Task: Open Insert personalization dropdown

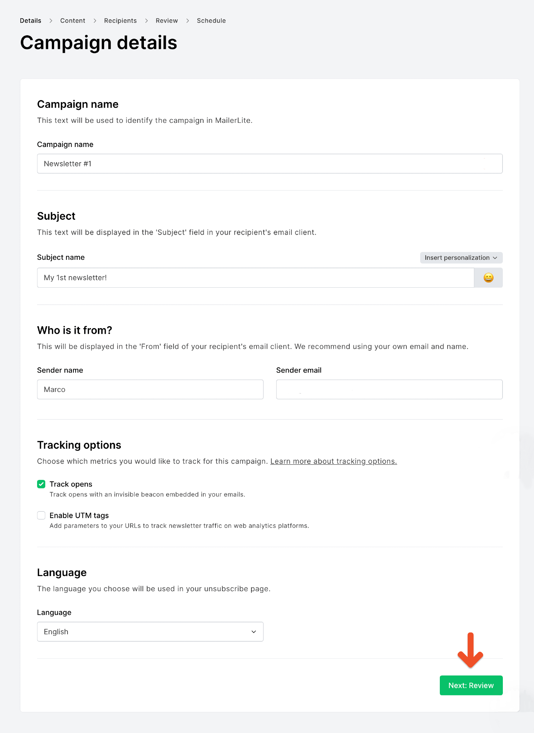Action: tap(461, 258)
